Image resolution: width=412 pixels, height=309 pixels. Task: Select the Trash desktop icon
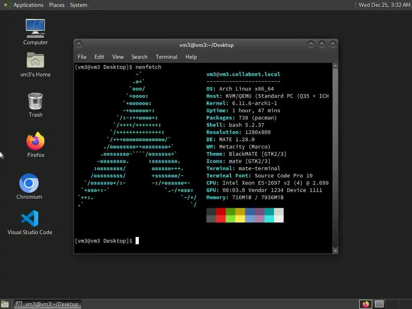pyautogui.click(x=35, y=105)
